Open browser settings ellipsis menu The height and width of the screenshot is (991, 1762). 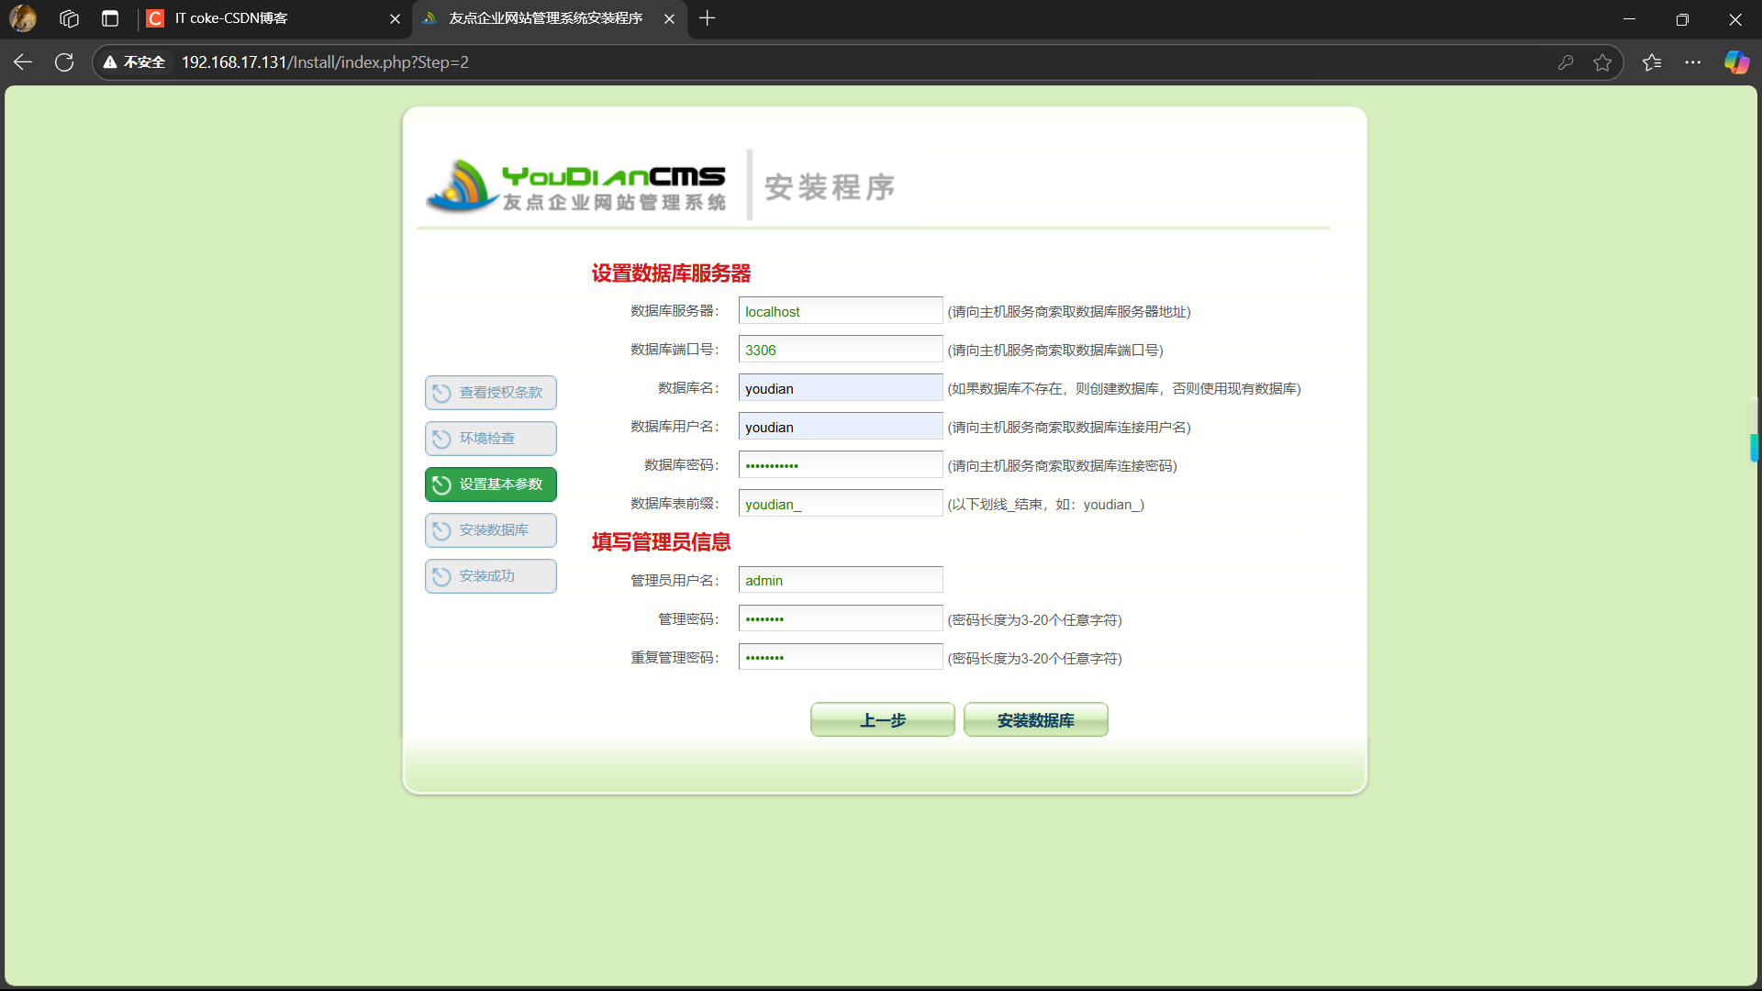point(1693,62)
